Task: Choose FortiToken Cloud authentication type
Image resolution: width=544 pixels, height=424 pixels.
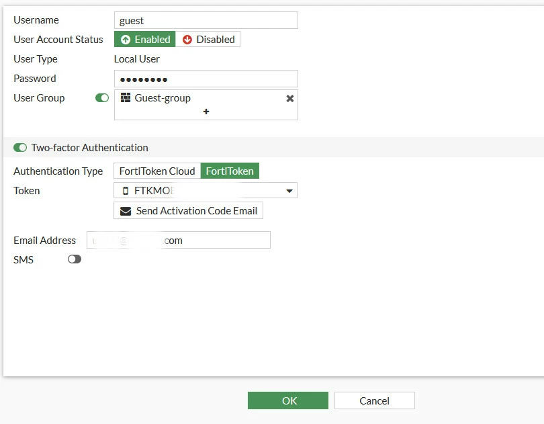Action: (157, 171)
